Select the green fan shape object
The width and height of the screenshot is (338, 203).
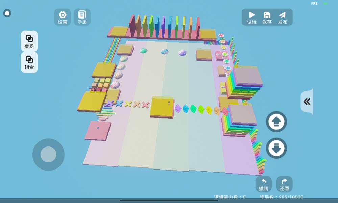tap(193, 109)
